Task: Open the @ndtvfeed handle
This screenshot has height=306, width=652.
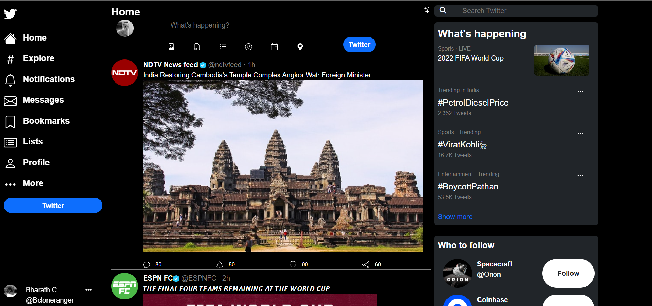Action: pyautogui.click(x=225, y=65)
